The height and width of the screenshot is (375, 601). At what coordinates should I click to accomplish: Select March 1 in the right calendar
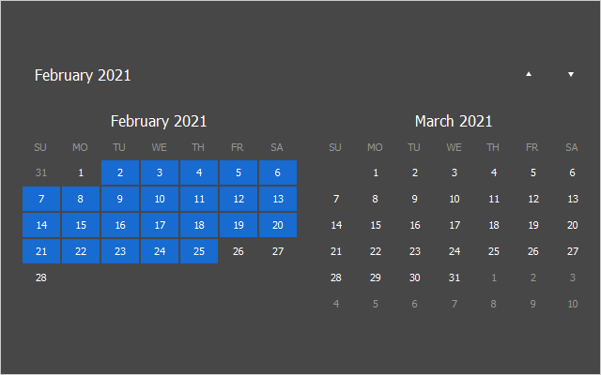point(376,172)
